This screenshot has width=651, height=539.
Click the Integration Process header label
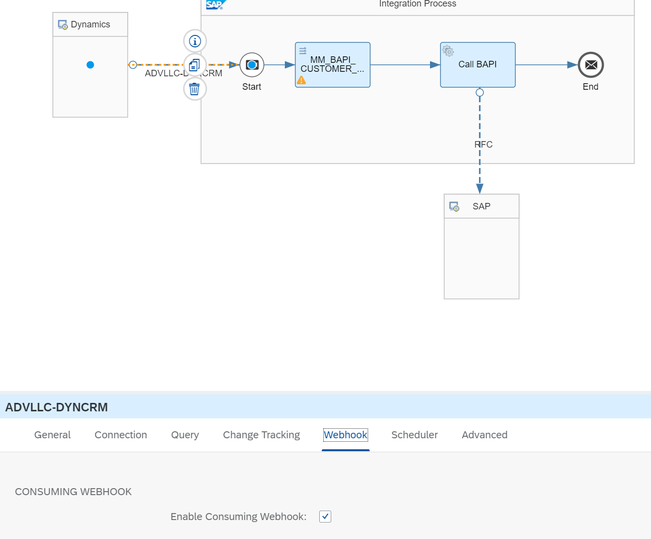pyautogui.click(x=418, y=4)
